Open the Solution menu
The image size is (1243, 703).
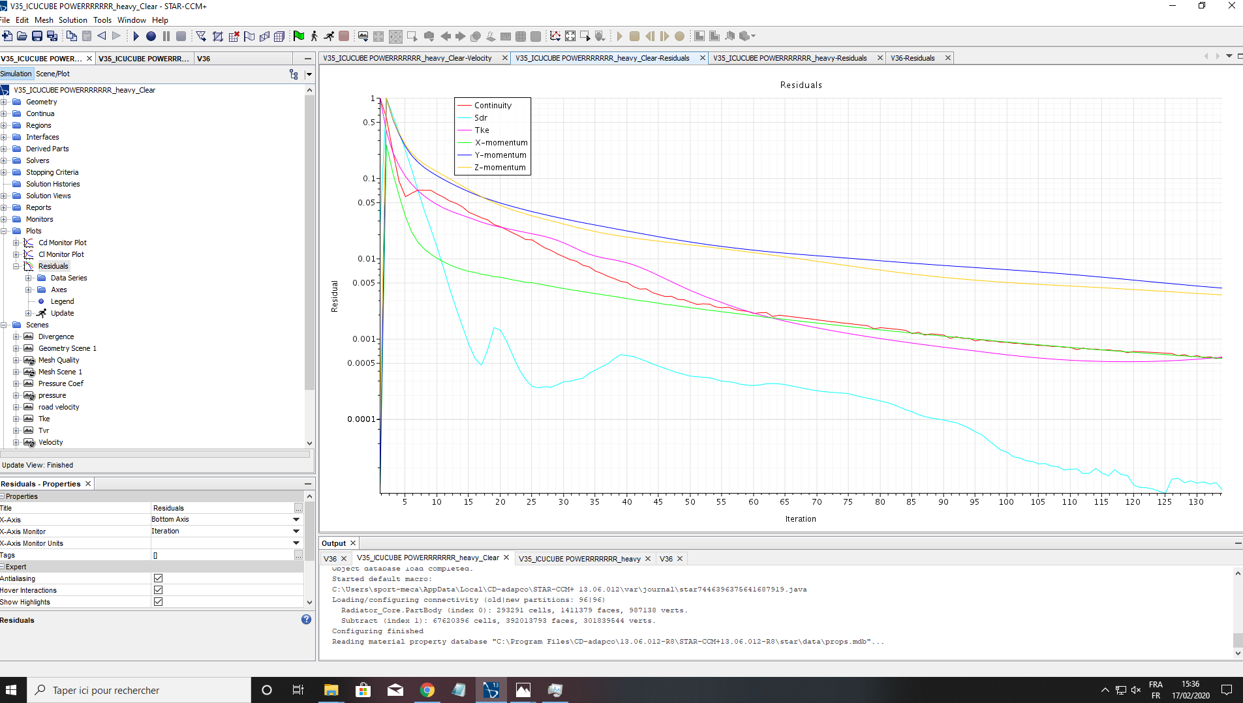click(72, 20)
